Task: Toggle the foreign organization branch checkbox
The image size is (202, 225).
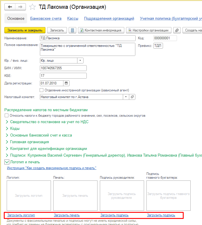Action: (x=41, y=90)
